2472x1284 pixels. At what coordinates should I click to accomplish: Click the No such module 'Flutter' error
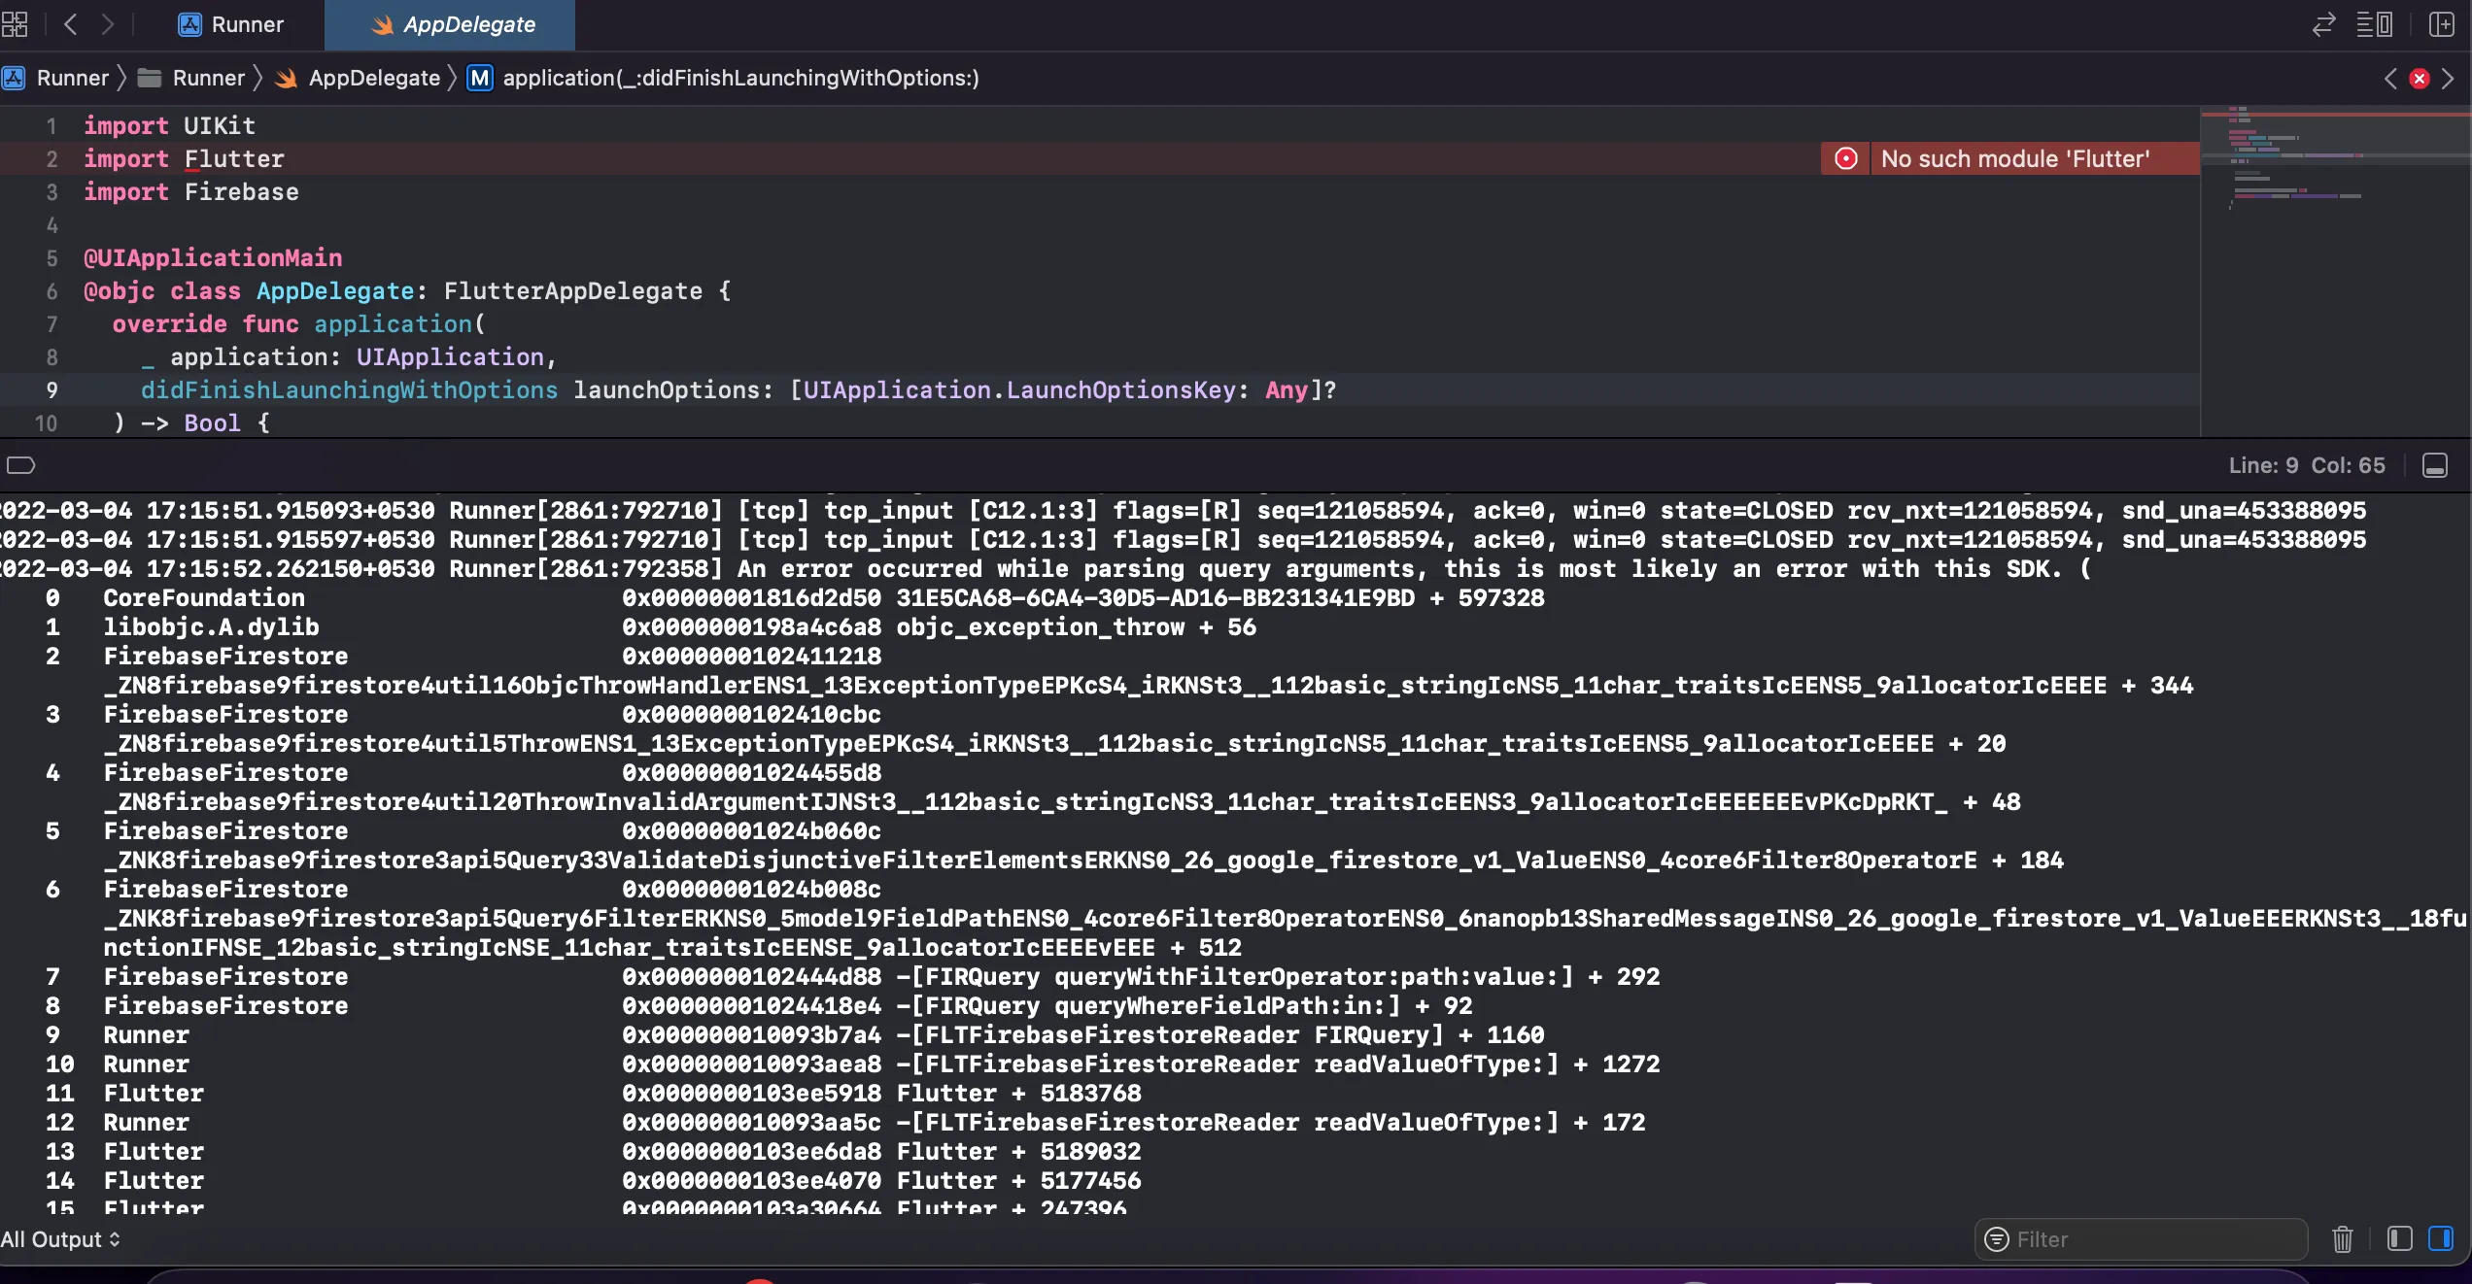tap(2014, 158)
